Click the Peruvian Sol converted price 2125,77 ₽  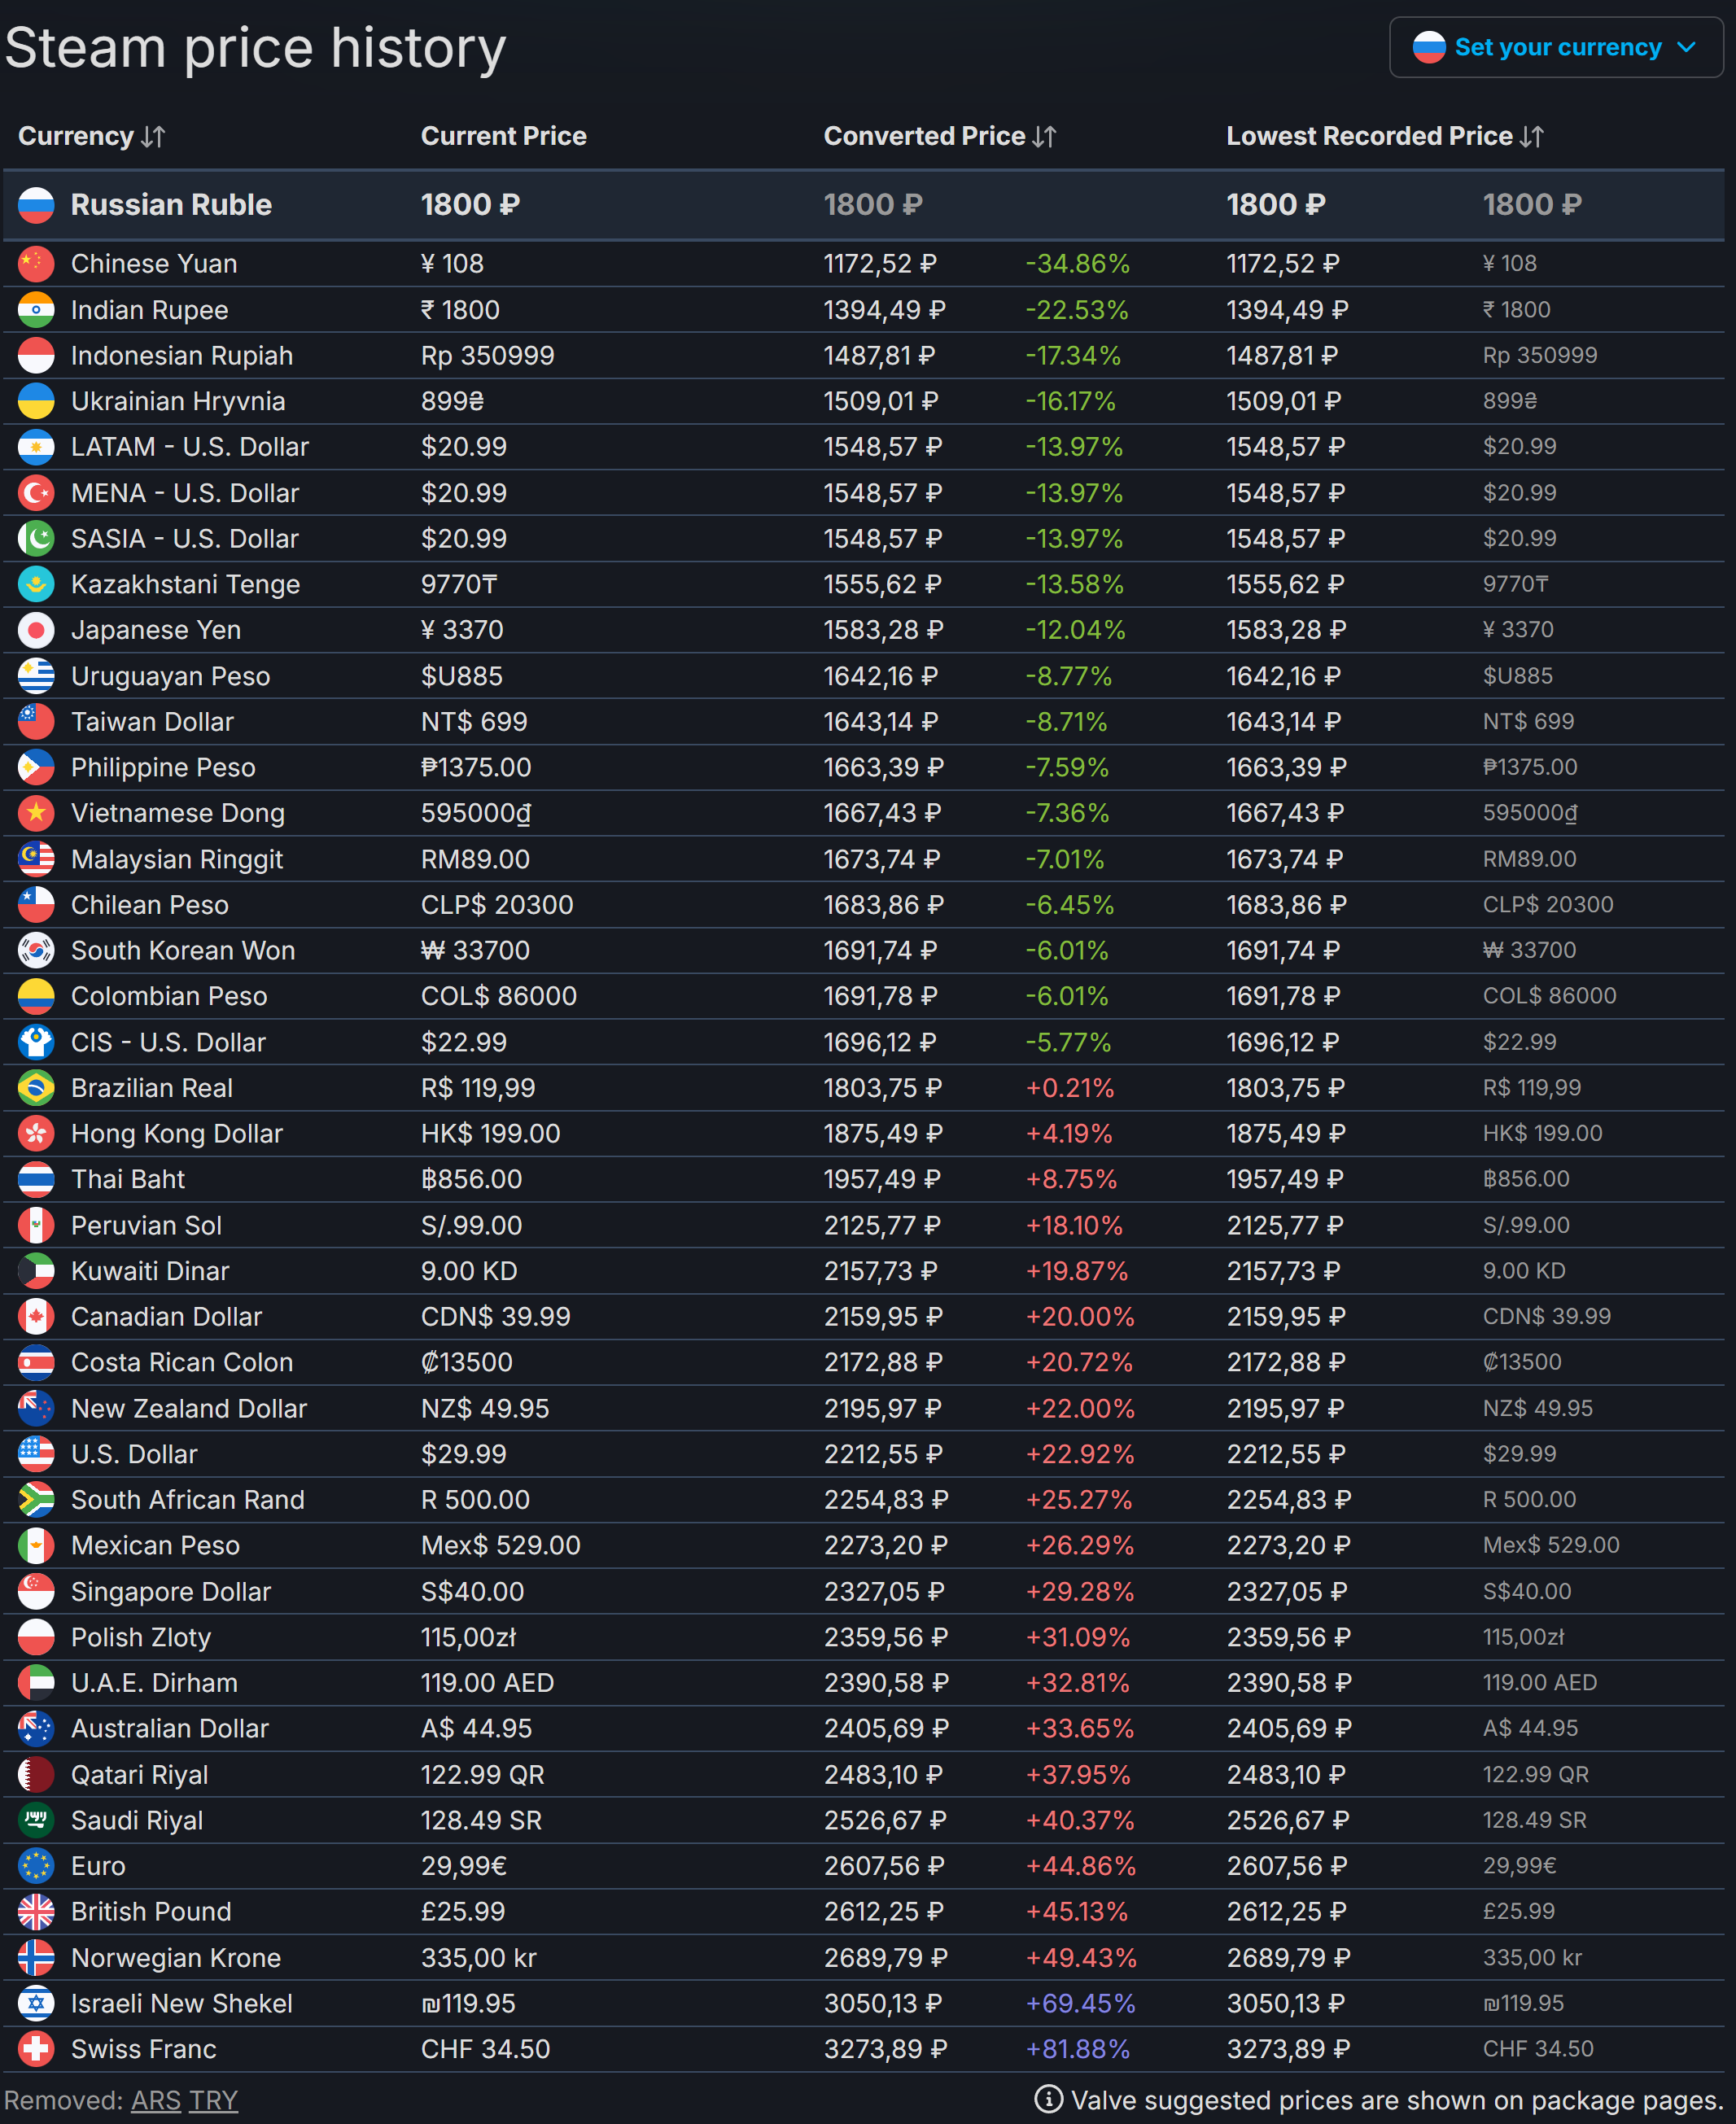pos(882,1225)
